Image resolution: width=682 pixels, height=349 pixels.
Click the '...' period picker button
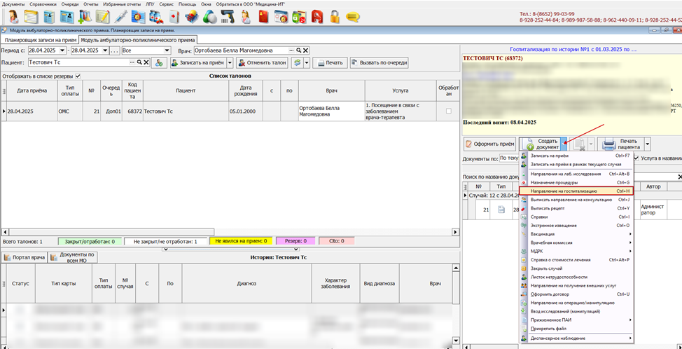tap(115, 50)
